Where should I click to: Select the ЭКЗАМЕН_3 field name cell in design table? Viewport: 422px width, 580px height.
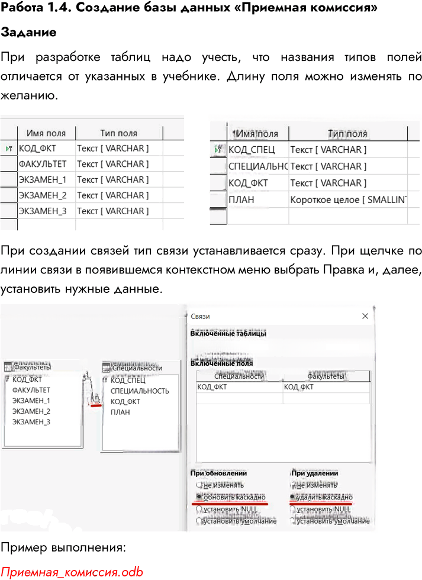pyautogui.click(x=46, y=211)
